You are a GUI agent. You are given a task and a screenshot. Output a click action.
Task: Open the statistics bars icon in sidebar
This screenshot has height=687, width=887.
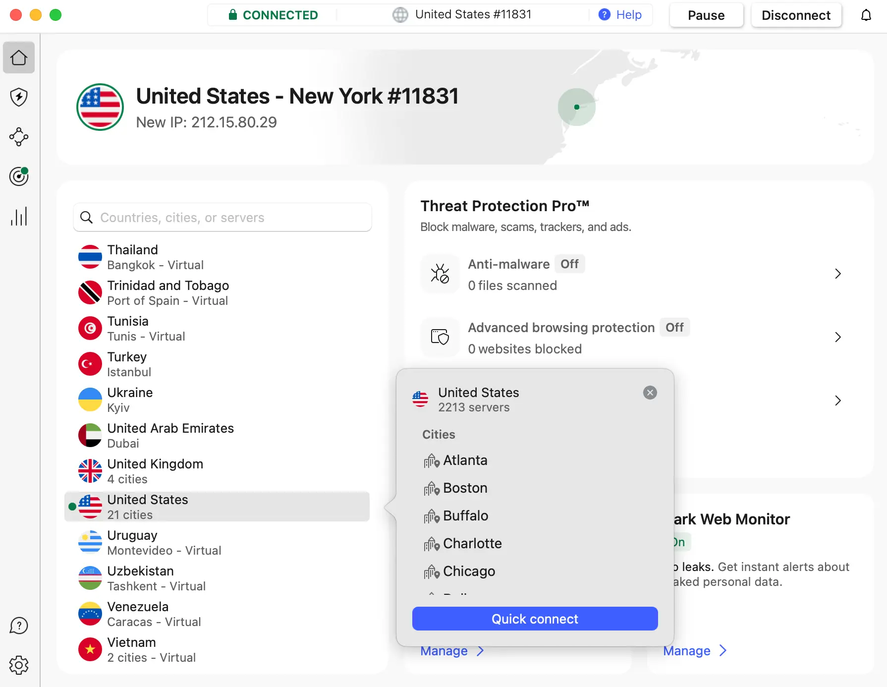[x=19, y=217]
